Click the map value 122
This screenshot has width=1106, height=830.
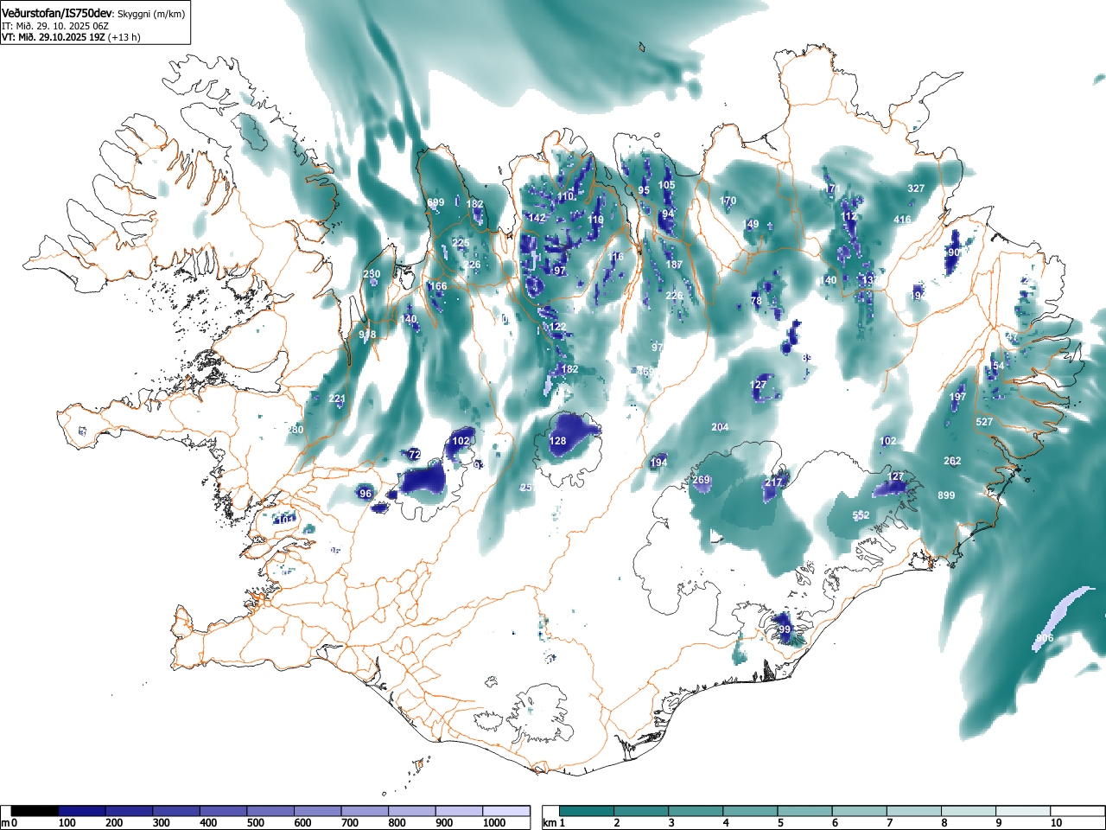pyautogui.click(x=558, y=327)
